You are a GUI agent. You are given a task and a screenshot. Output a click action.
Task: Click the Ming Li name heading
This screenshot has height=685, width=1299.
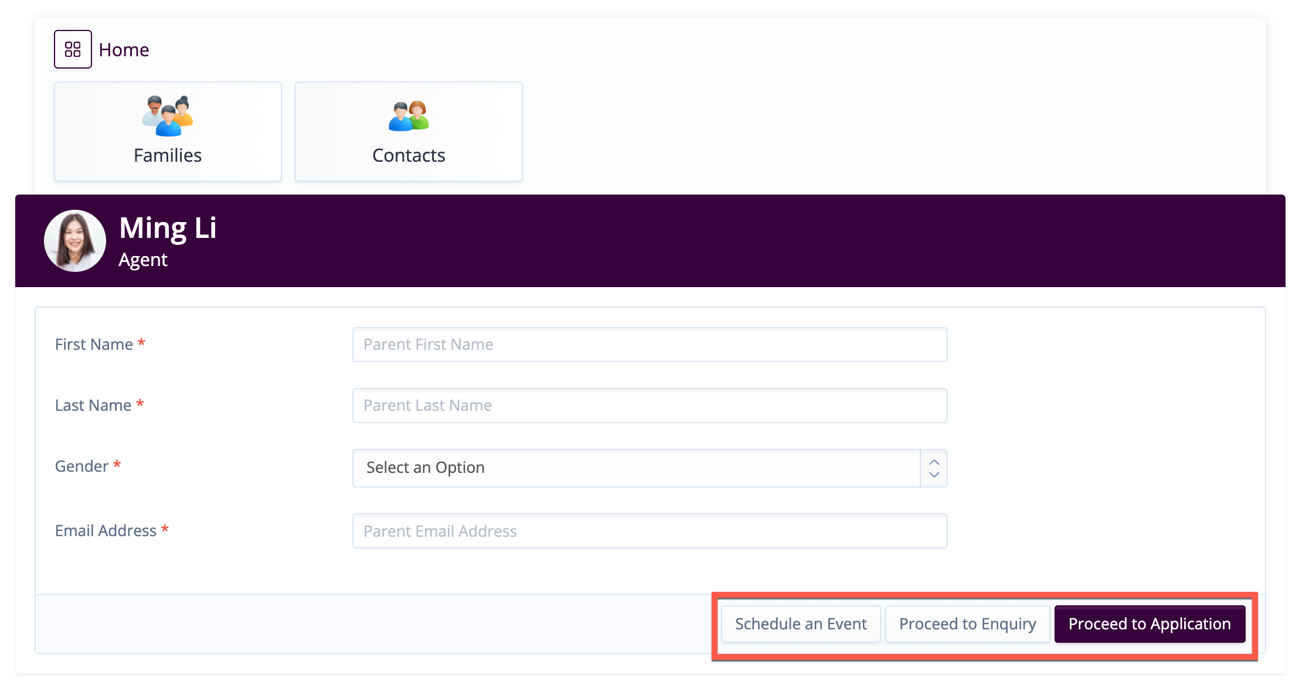[168, 228]
